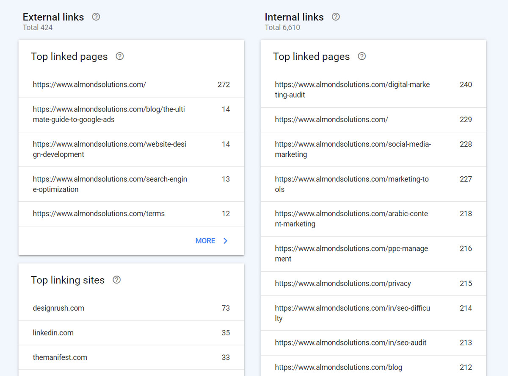Click help icon next to Internal links heading

pos(336,17)
